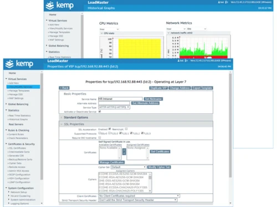Click the Set Alternate Address button
The height and width of the screenshot is (207, 277).
click(x=145, y=103)
